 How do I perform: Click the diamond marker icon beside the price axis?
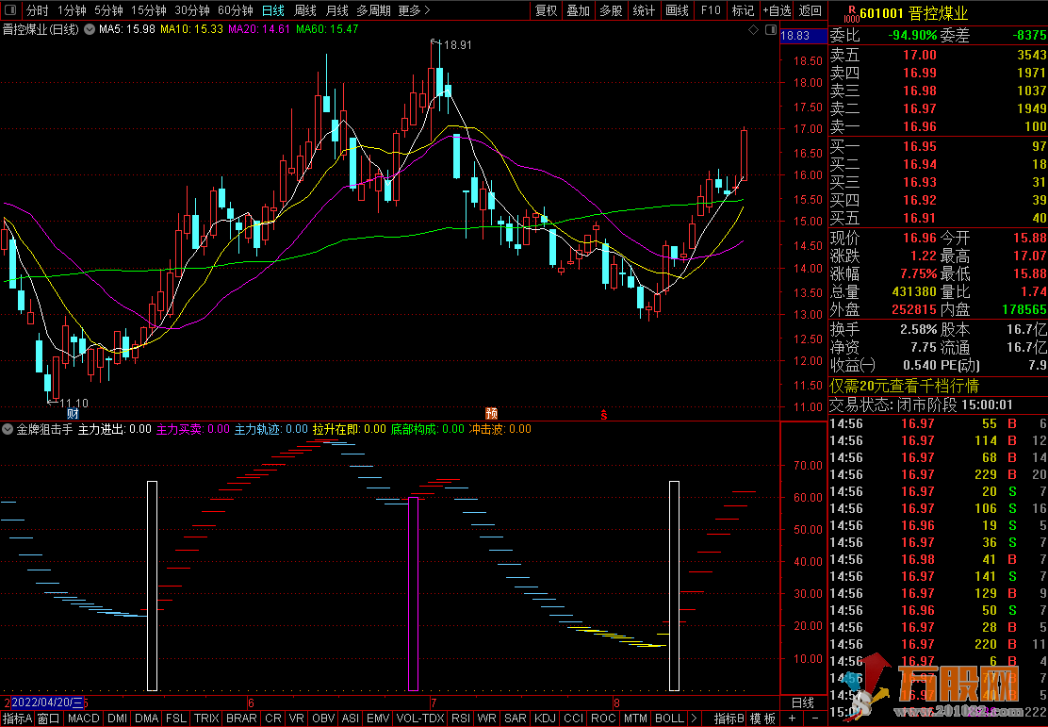tap(753, 30)
